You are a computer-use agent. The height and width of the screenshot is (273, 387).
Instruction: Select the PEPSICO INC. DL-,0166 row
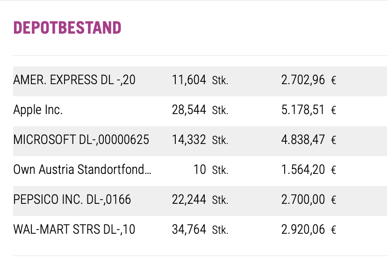(72, 200)
